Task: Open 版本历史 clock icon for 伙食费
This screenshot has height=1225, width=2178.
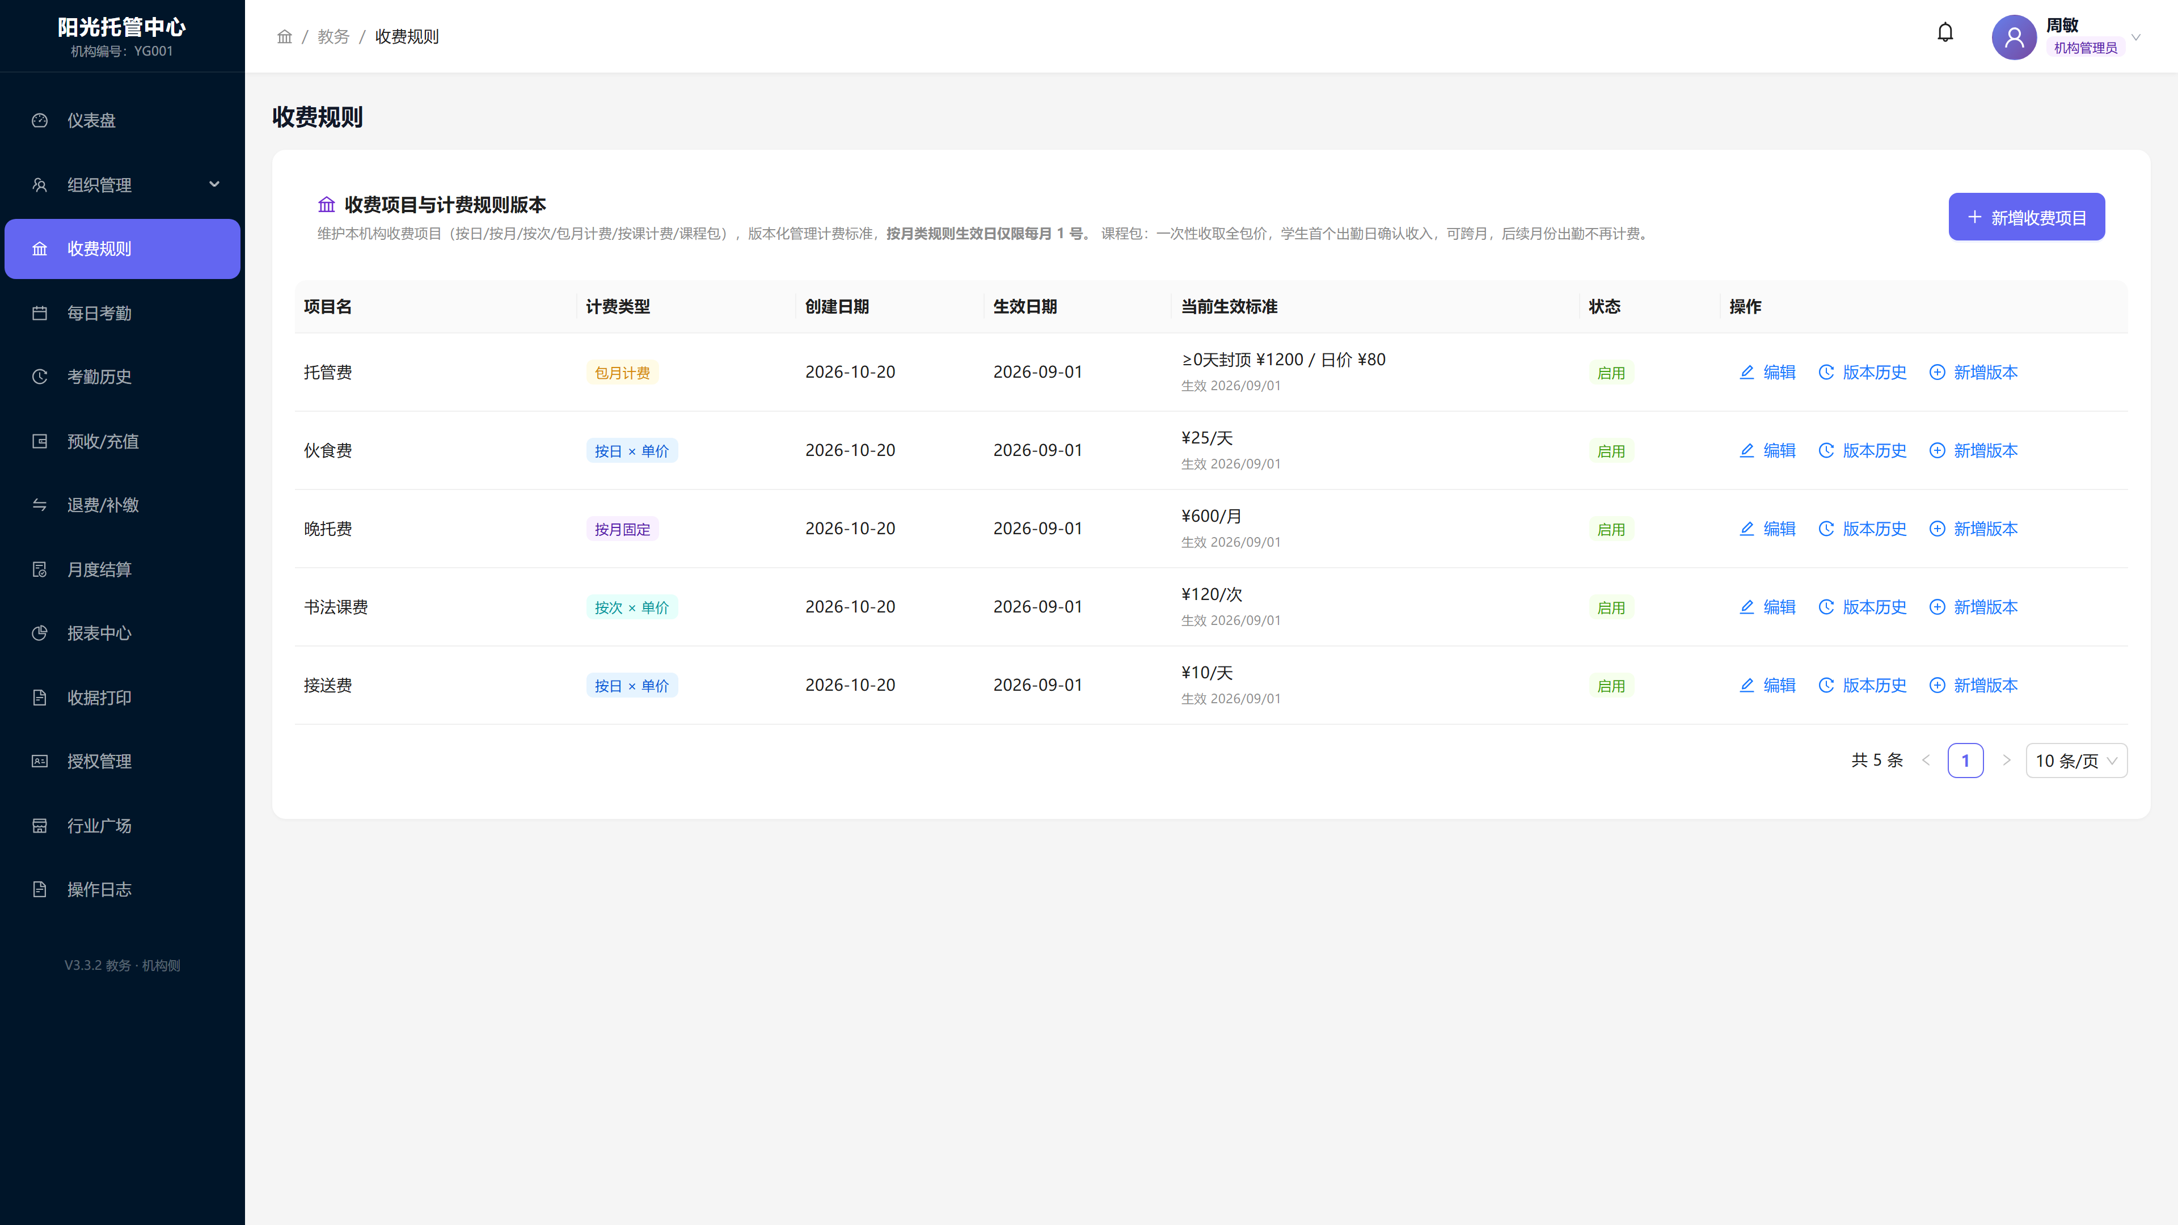Action: (x=1826, y=451)
